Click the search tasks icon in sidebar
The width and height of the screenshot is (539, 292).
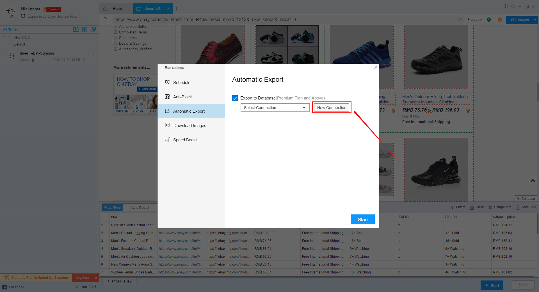click(93, 30)
